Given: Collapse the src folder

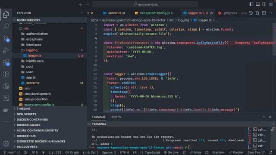Looking at the screenshot, I should [50, 28].
